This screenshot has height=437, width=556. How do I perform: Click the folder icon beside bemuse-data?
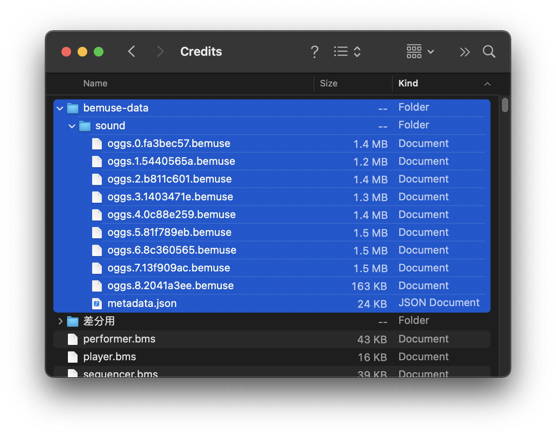pyautogui.click(x=73, y=108)
